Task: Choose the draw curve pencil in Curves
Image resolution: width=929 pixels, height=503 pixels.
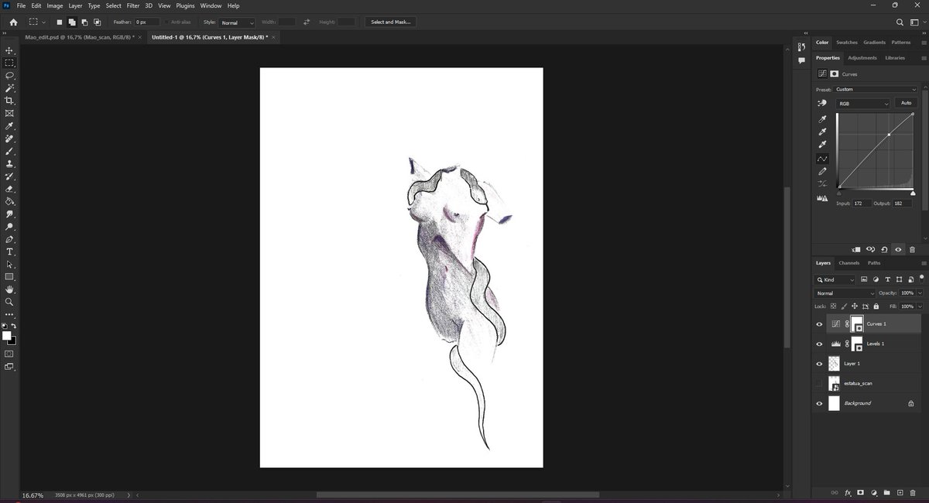Action: [x=822, y=171]
